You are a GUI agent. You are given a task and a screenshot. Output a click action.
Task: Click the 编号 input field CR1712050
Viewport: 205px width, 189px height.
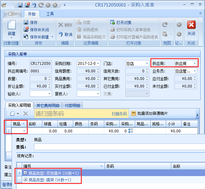point(41,64)
